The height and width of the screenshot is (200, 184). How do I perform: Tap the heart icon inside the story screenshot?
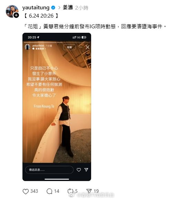(79, 170)
